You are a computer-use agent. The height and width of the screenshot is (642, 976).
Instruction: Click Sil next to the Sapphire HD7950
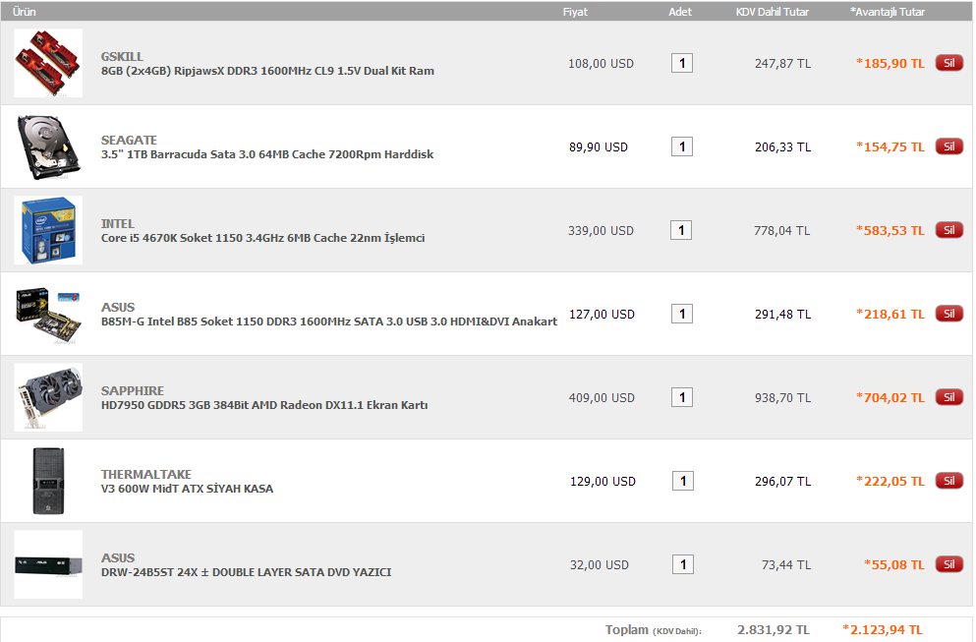(948, 397)
